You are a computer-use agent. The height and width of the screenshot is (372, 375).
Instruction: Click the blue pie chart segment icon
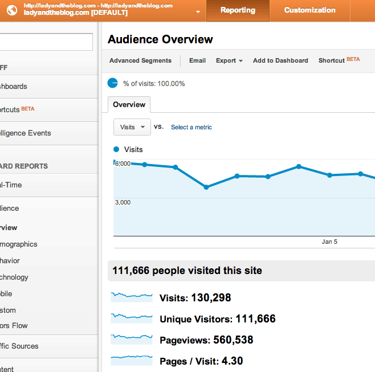coord(113,83)
